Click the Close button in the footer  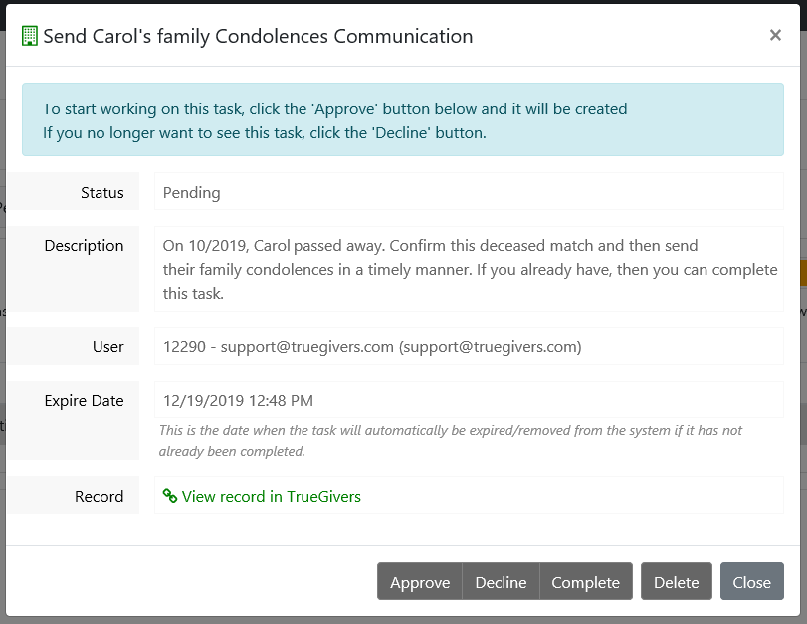(x=751, y=582)
